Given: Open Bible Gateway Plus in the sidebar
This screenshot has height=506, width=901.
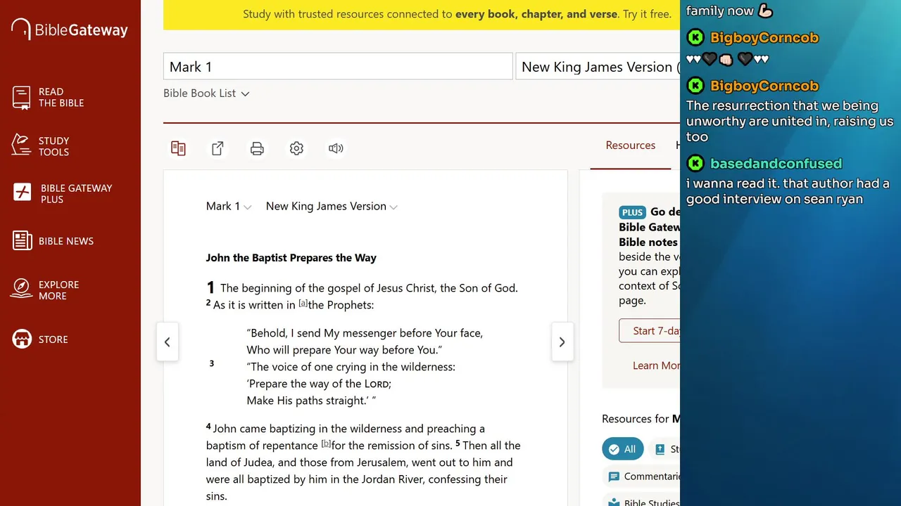Looking at the screenshot, I should 63,193.
